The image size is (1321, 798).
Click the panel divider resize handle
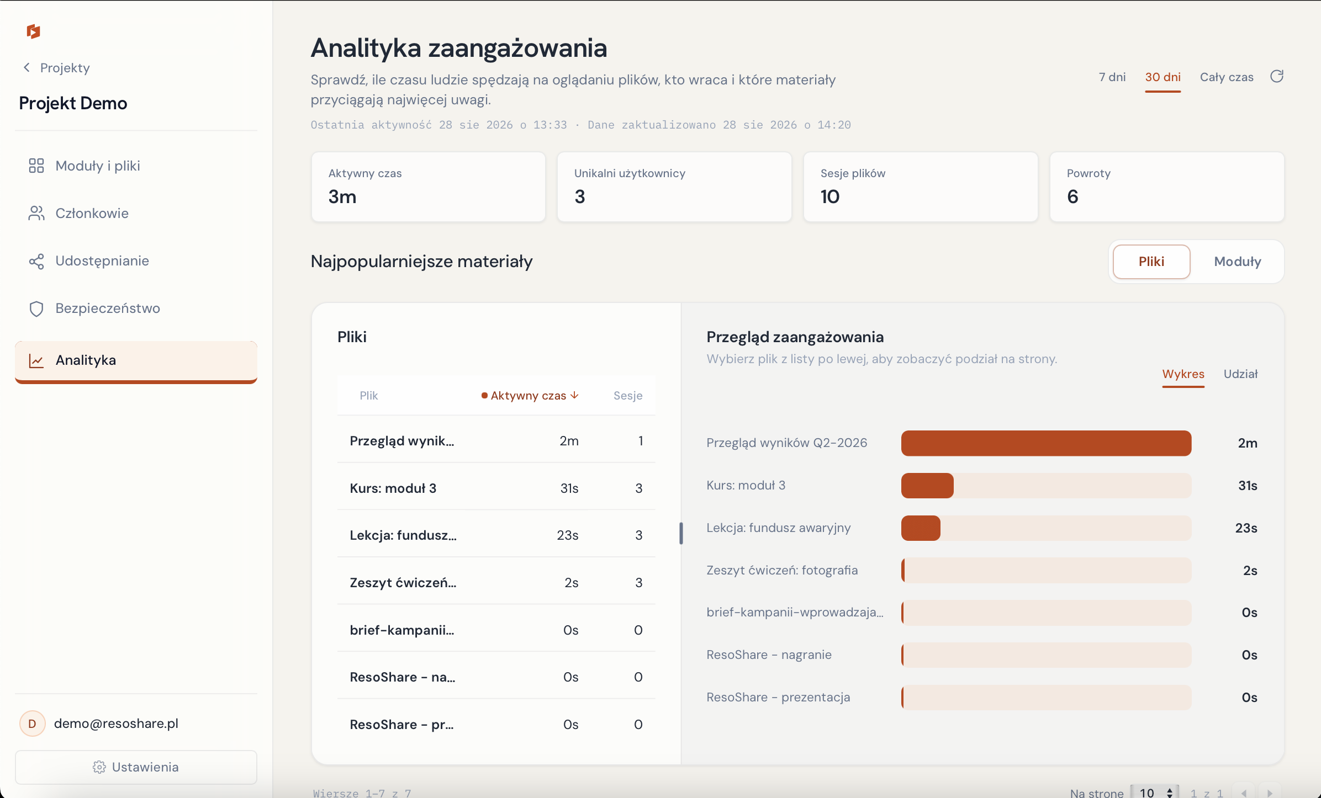pyautogui.click(x=681, y=534)
